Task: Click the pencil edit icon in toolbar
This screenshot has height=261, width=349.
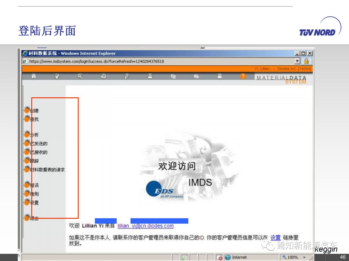Action: tap(127, 76)
